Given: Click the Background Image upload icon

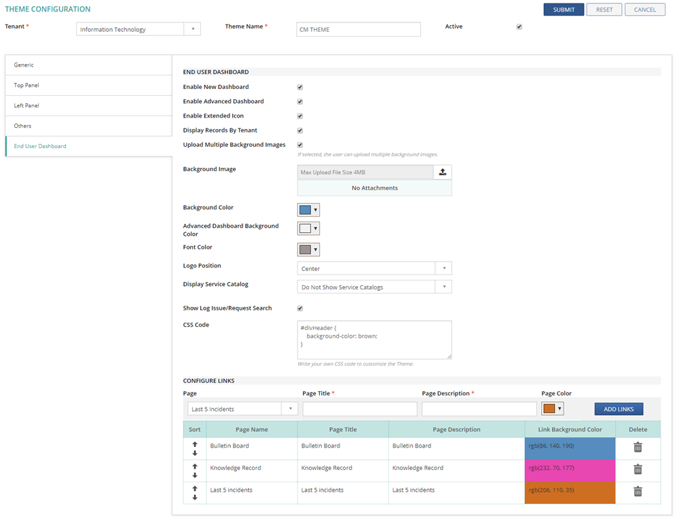Looking at the screenshot, I should click(x=443, y=172).
